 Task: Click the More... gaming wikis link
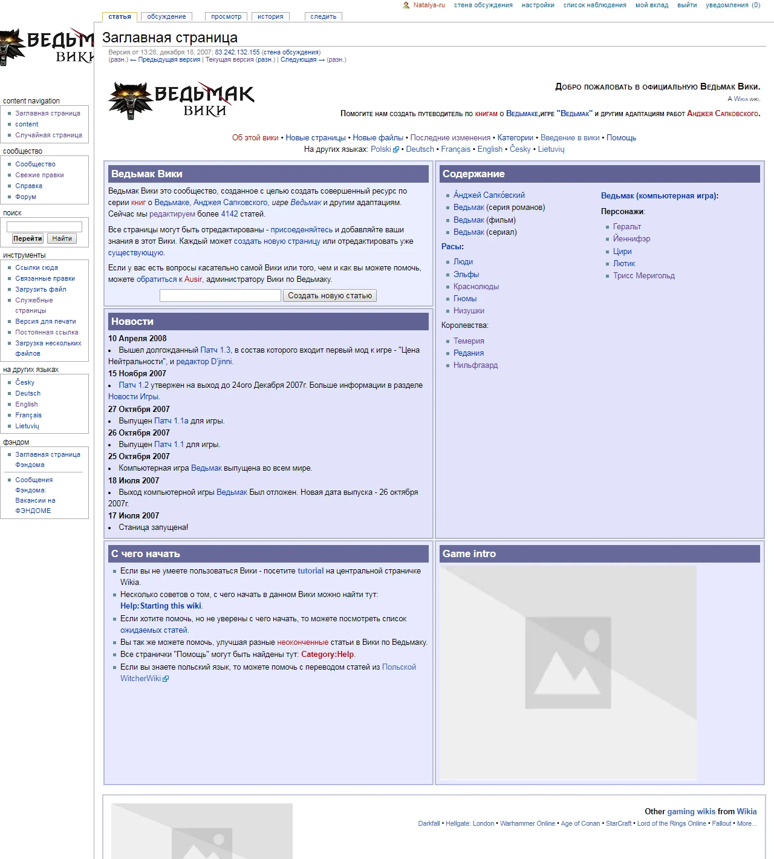pos(747,824)
